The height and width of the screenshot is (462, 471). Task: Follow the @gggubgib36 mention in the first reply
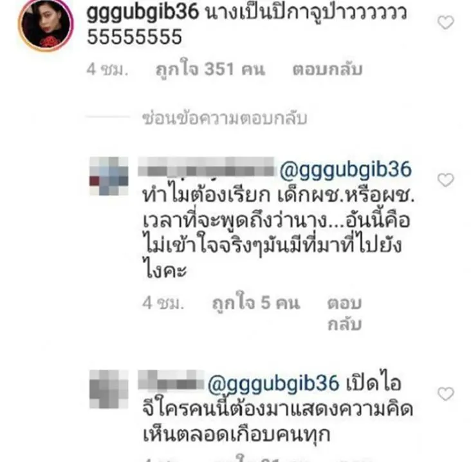[345, 170]
